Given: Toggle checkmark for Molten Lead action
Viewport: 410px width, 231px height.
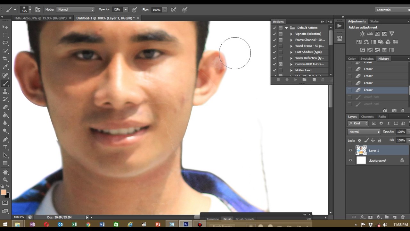Looking at the screenshot, I should pos(275,70).
